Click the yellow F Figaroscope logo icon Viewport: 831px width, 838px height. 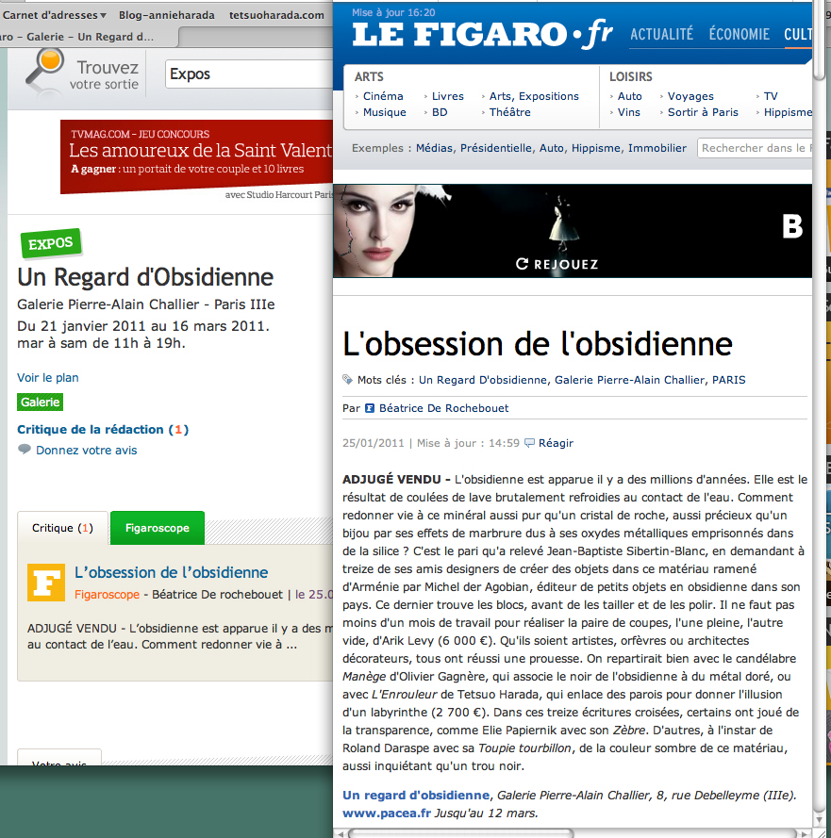[46, 583]
